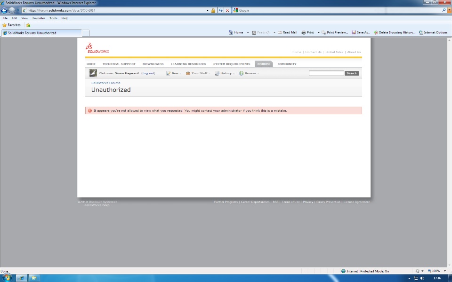Click the browser Forward arrow button
Screen dimensions: 452x282
12,10
